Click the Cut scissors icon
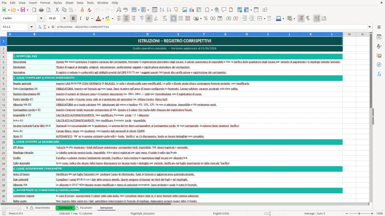The width and height of the screenshot is (385, 216). click(x=57, y=10)
